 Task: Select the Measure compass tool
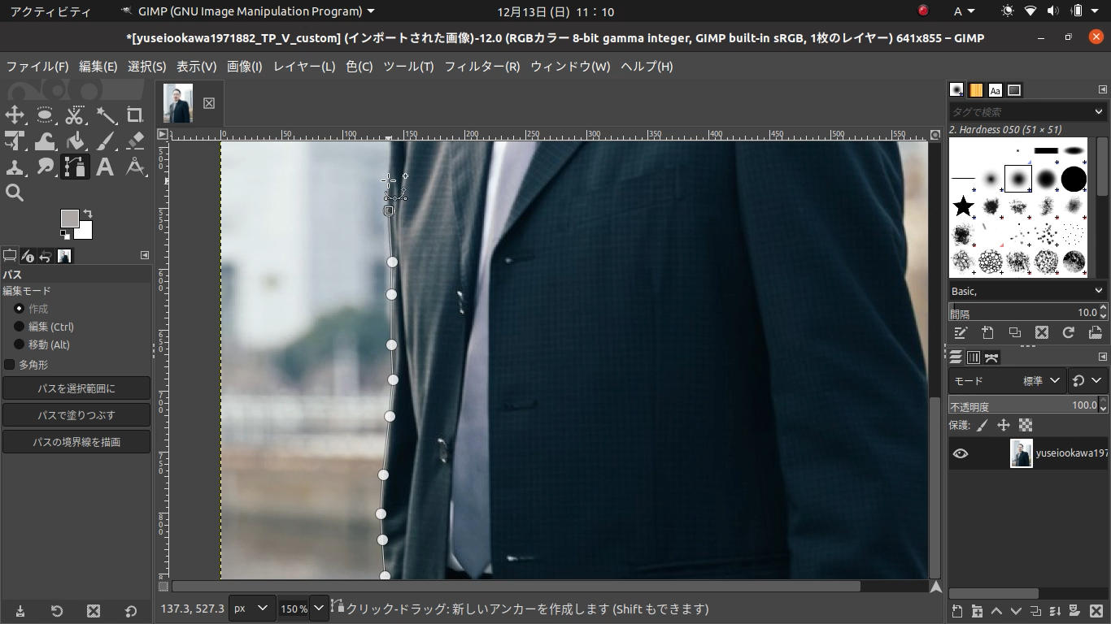(135, 167)
